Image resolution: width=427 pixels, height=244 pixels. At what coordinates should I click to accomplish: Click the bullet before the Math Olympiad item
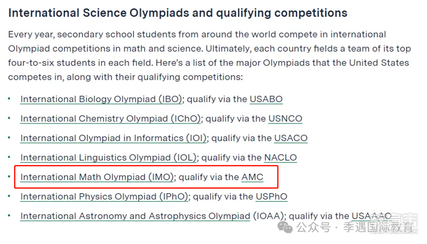pos(9,177)
